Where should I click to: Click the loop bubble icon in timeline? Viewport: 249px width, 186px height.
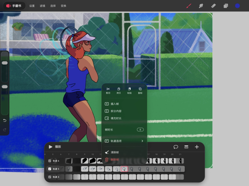click(x=176, y=147)
